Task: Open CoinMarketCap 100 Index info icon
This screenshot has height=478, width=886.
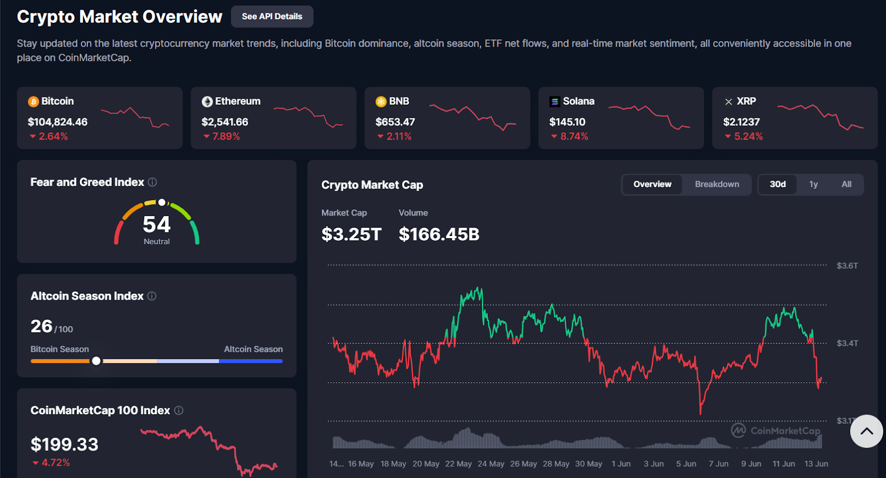Action: pos(179,410)
